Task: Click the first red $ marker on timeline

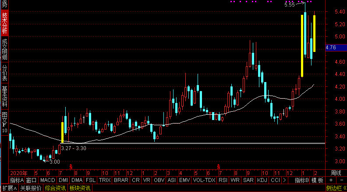Action: pos(71,167)
